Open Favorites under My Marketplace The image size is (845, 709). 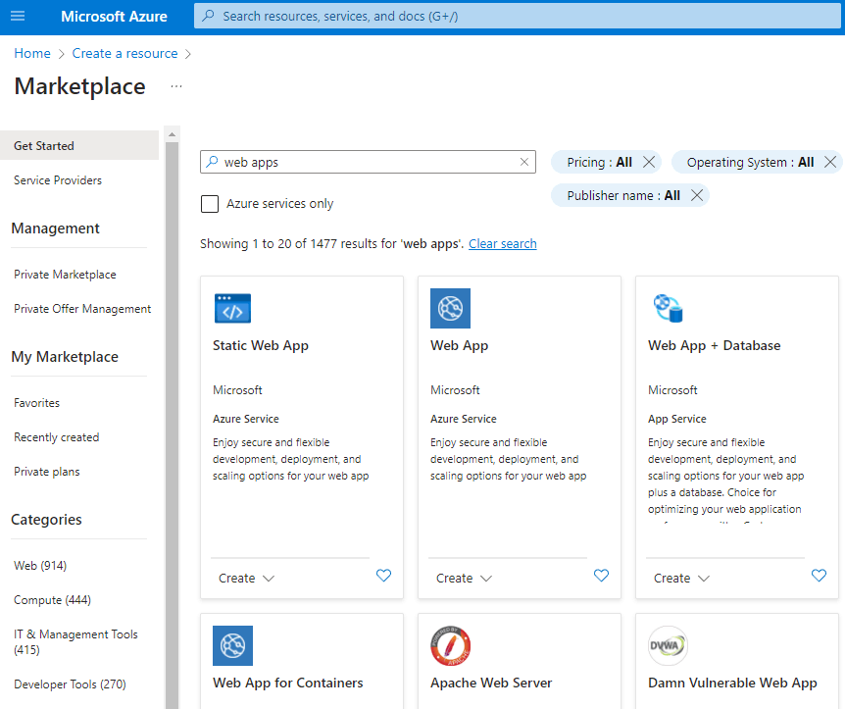click(36, 403)
